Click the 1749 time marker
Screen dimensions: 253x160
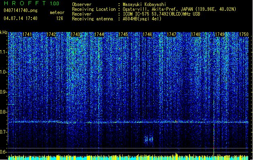[220, 34]
